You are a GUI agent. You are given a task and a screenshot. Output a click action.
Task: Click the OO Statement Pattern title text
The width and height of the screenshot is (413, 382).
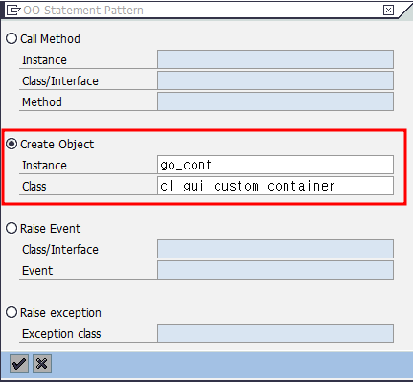(83, 11)
